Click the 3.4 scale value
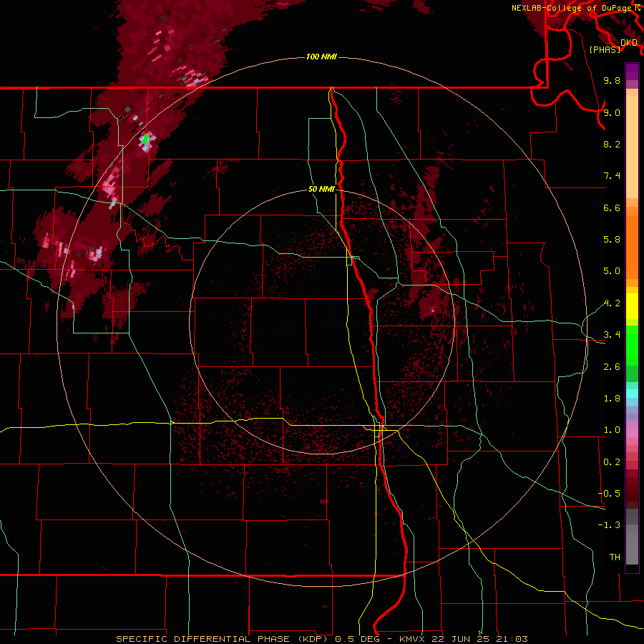 pyautogui.click(x=612, y=335)
